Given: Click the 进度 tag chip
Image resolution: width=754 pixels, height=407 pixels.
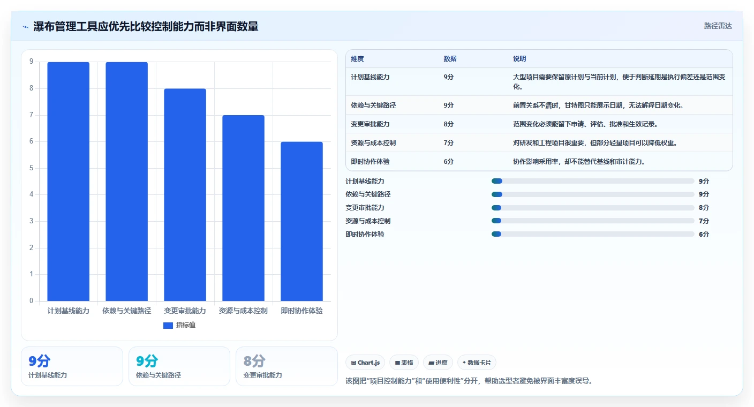Looking at the screenshot, I should tap(438, 363).
